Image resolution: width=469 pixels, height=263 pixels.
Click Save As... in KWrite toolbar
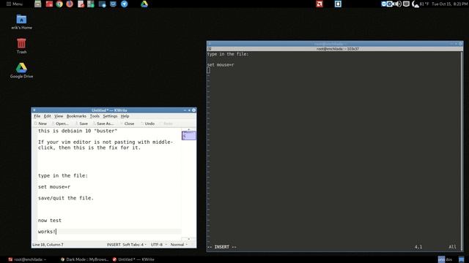103,123
